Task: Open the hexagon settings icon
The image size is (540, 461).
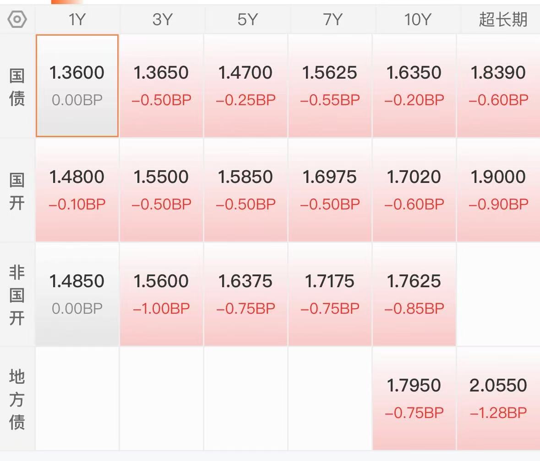Action: point(17,19)
